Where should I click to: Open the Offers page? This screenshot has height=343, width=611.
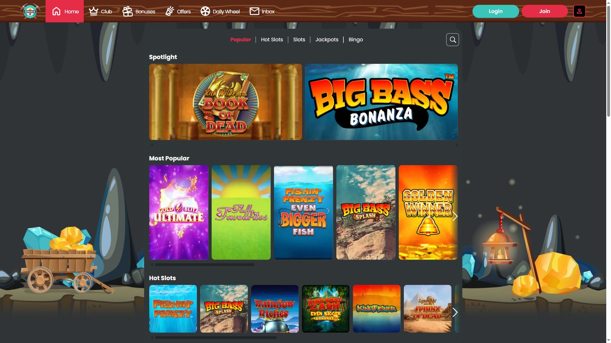pyautogui.click(x=178, y=11)
